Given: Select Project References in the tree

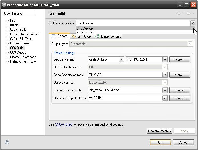Looking at the screenshot, I should 23,57.
